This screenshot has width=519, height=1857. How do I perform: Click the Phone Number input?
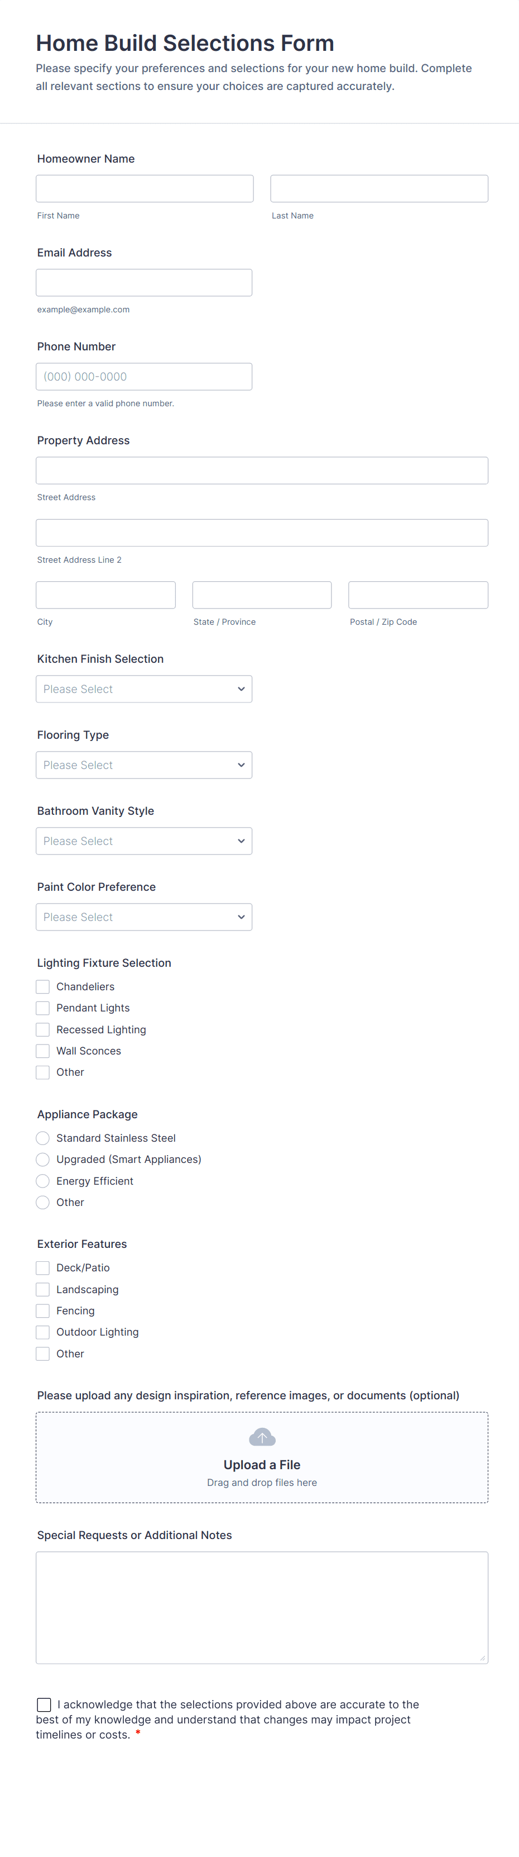point(144,376)
